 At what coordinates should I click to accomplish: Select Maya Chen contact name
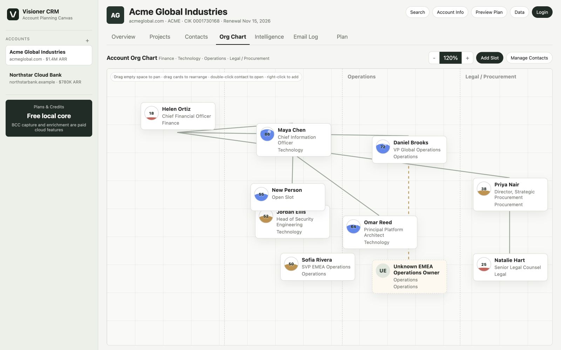pyautogui.click(x=292, y=130)
